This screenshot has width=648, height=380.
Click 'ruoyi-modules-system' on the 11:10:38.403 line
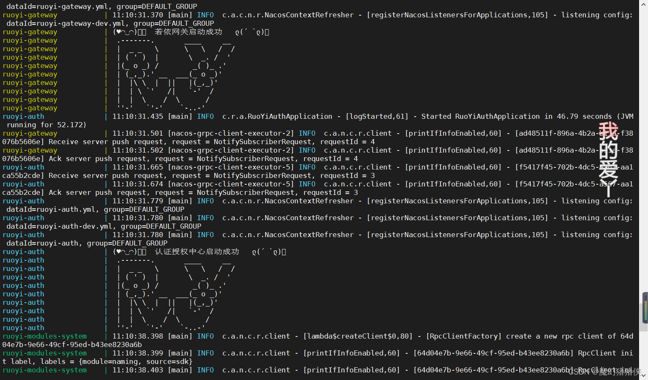tap(44, 370)
